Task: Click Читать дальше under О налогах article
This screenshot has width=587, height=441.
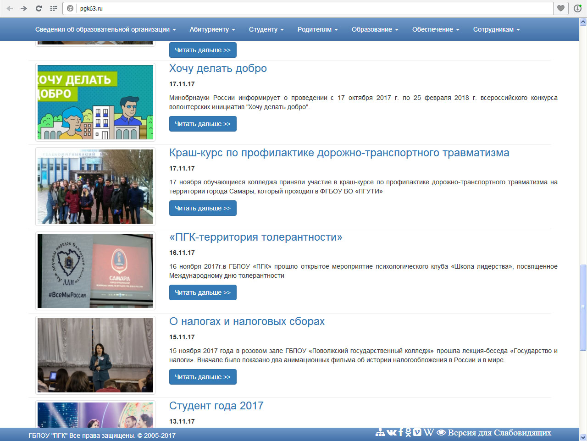Action: 203,377
